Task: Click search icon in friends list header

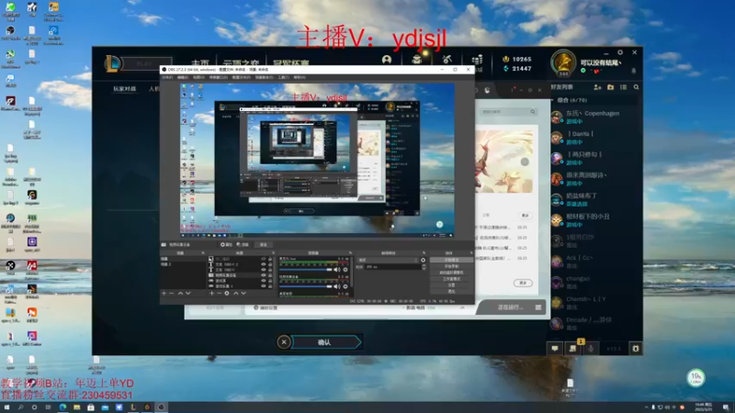Action: (636, 87)
